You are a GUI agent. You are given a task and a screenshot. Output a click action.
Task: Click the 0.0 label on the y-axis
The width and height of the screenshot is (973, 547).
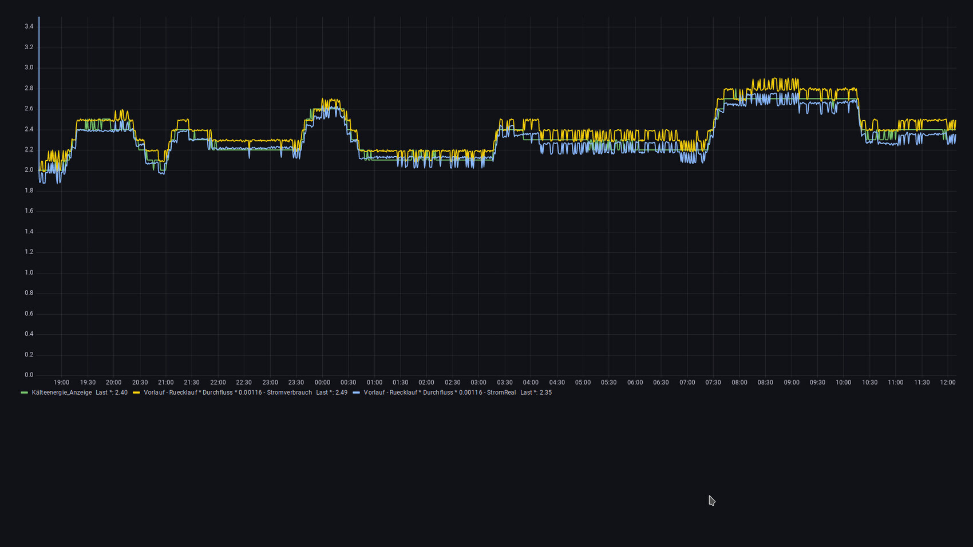tap(29, 375)
